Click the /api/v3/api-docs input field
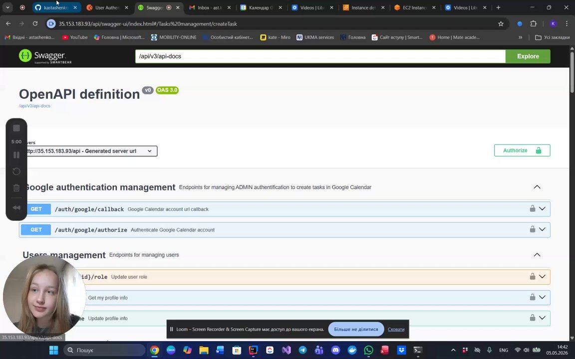Screen dimensions: 575x359 (320, 56)
